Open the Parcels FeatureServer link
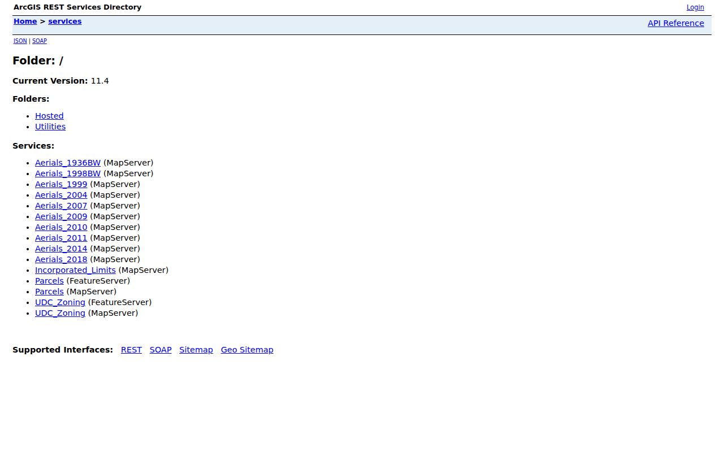The width and height of the screenshot is (724, 452). [49, 281]
